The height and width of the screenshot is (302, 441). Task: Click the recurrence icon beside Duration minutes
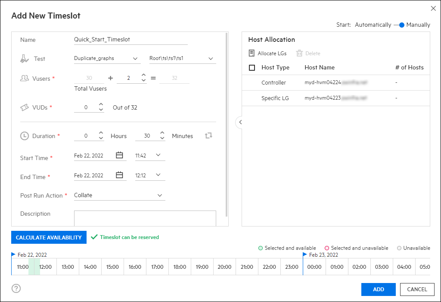(208, 135)
